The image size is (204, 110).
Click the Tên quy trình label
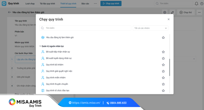[21, 21]
